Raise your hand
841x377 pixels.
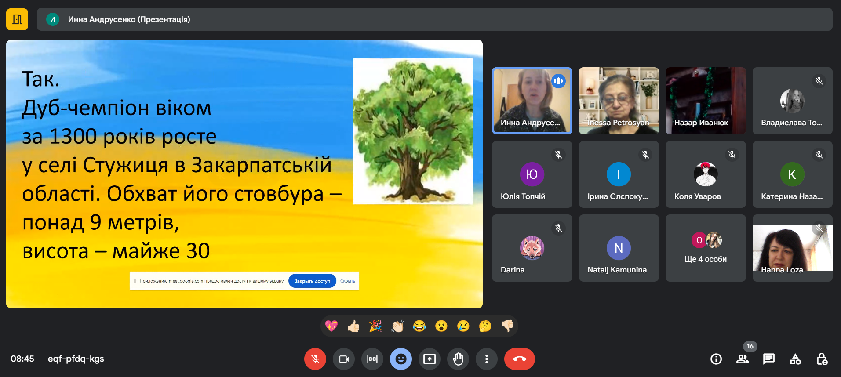click(x=458, y=359)
